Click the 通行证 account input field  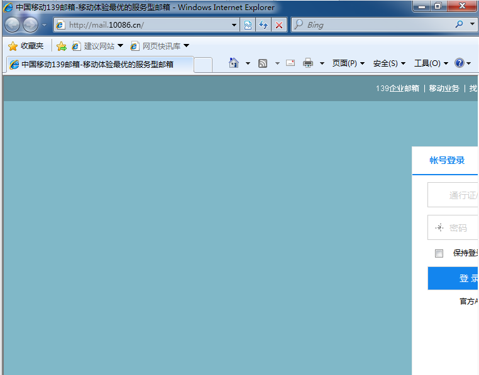[x=453, y=195]
